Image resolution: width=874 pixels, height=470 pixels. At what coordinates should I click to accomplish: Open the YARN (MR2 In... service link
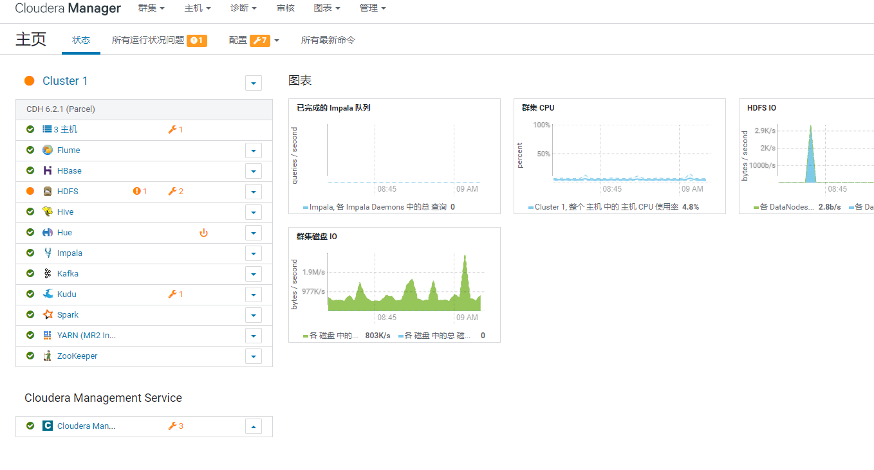(86, 336)
